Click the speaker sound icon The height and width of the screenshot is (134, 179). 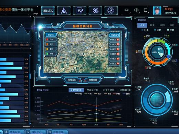pos(136,10)
